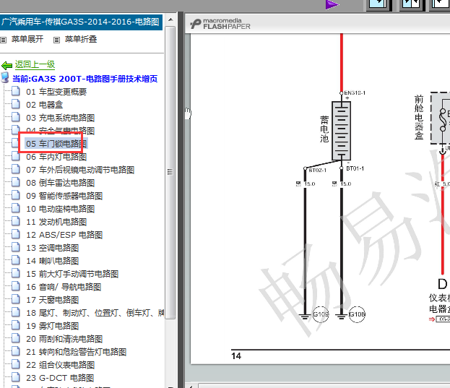Click page icon of 14 喇叭电路图

tap(16, 260)
